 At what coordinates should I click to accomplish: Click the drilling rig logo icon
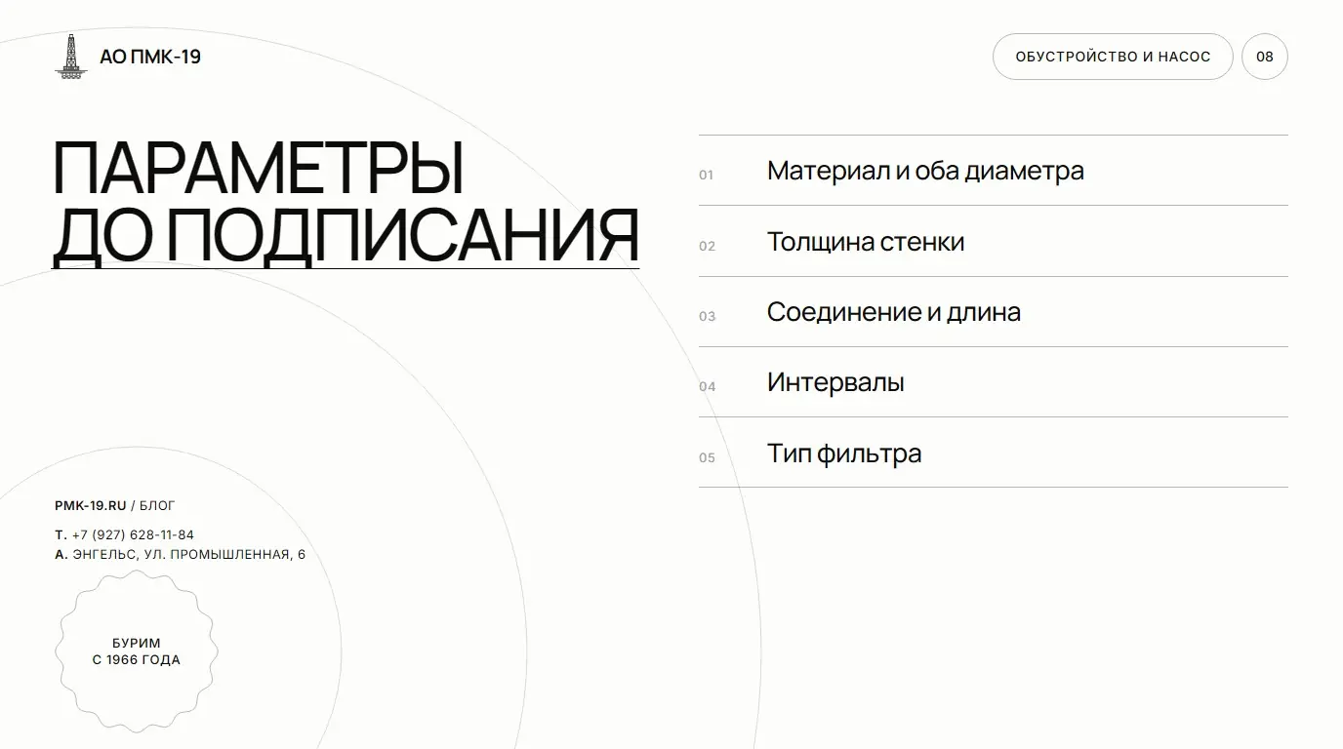[x=70, y=57]
